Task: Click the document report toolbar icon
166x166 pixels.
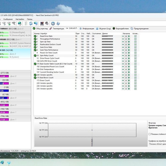Action: coord(26,24)
